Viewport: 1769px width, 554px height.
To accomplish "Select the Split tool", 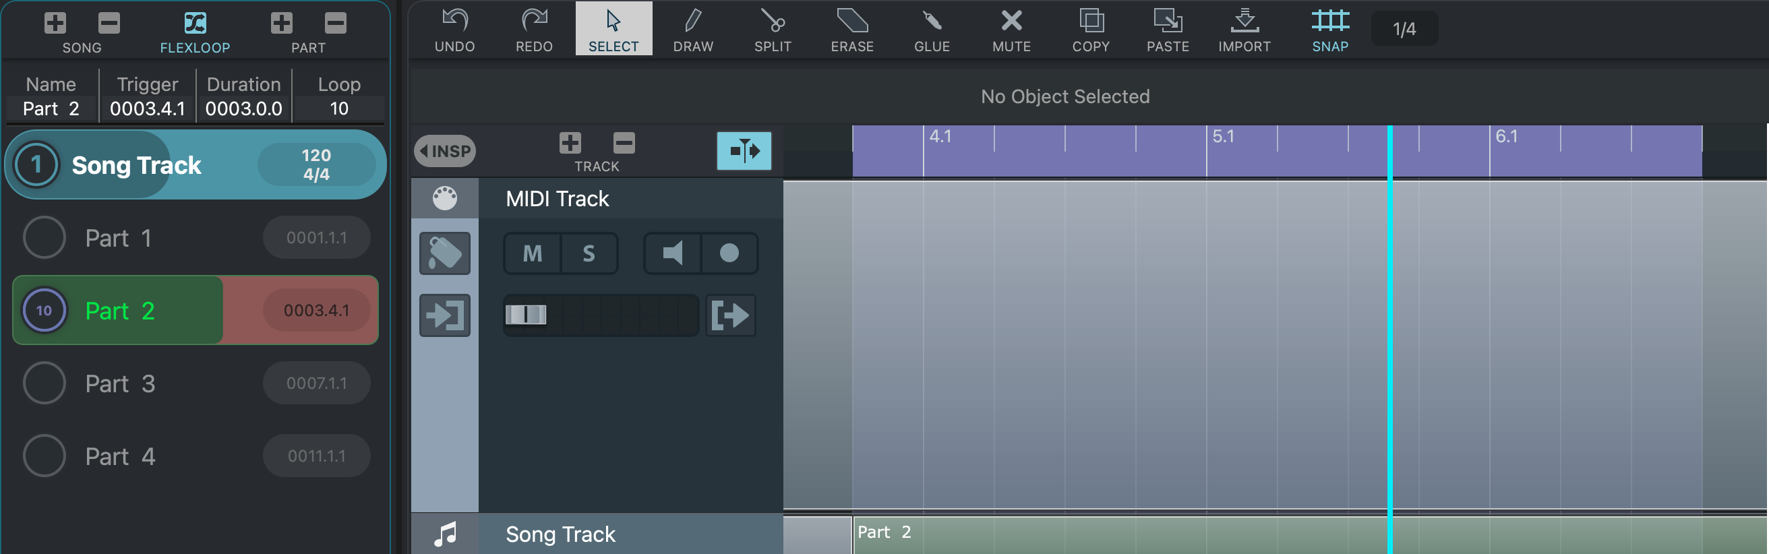I will (x=773, y=30).
